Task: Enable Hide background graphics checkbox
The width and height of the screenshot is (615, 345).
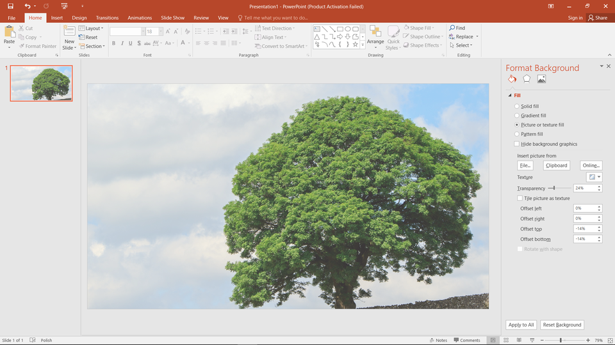Action: coord(518,144)
